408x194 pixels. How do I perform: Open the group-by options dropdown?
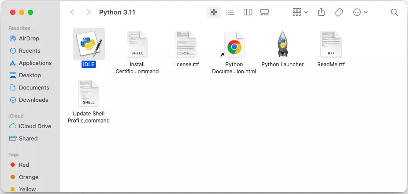tap(300, 12)
